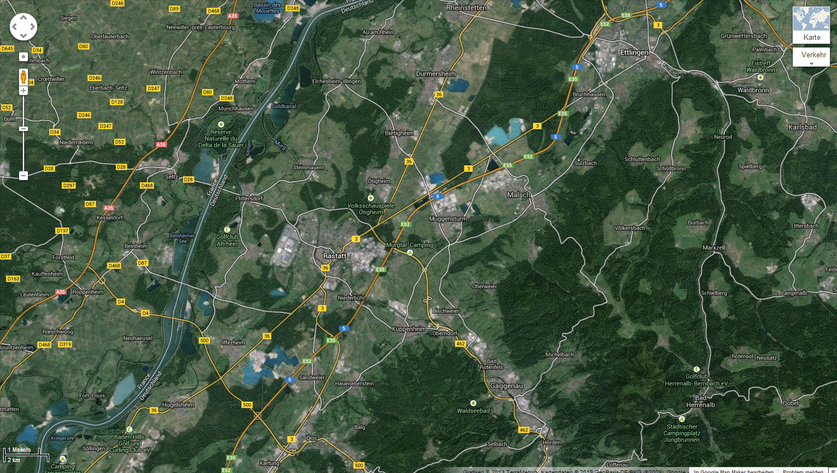Click the Murgtal-Camping tent marker icon
The height and width of the screenshot is (473, 837).
coord(410,253)
